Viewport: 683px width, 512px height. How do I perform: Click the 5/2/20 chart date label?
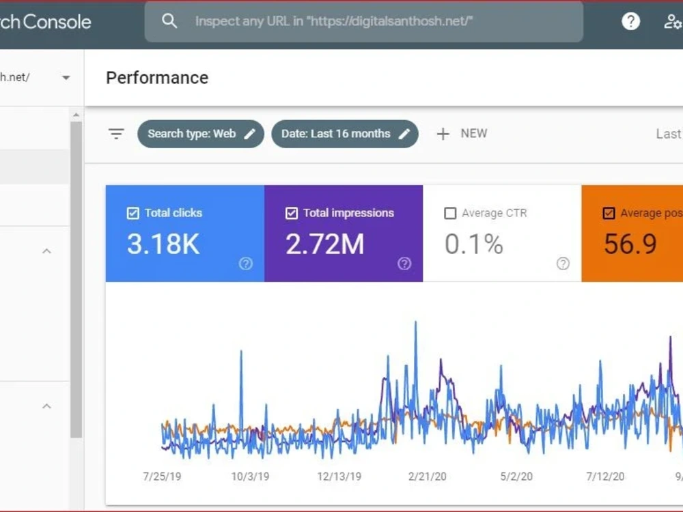516,477
